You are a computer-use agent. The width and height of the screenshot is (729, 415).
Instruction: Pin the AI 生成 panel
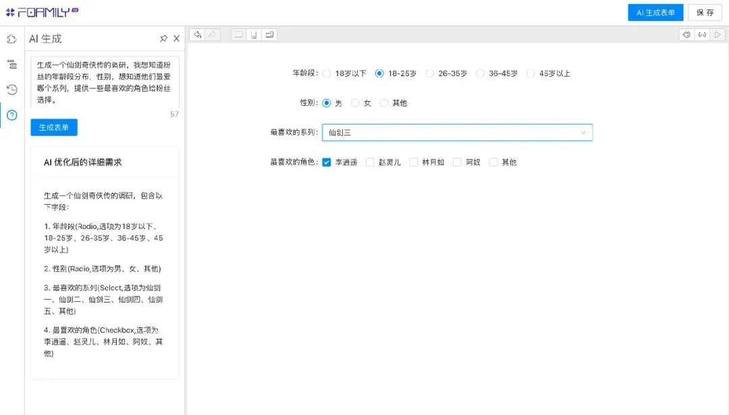(x=163, y=38)
